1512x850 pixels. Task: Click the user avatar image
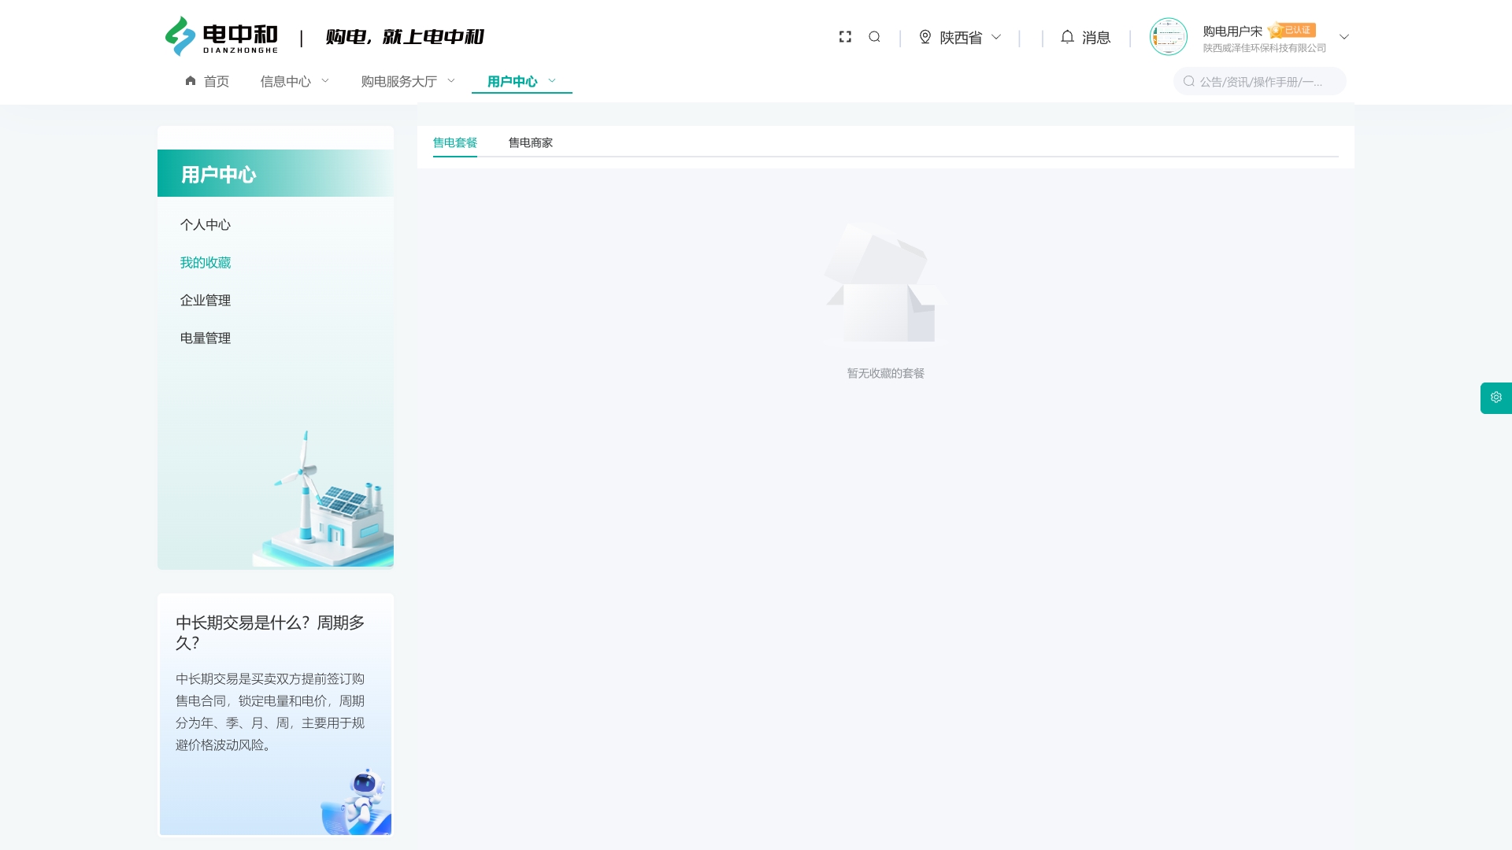pos(1168,36)
